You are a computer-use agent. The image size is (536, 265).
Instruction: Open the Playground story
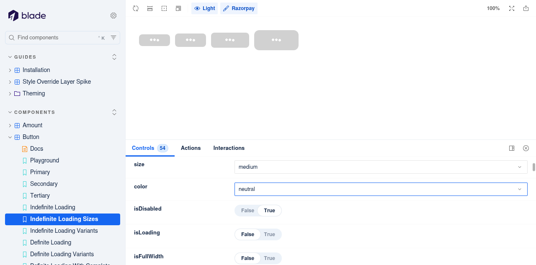coord(44,160)
